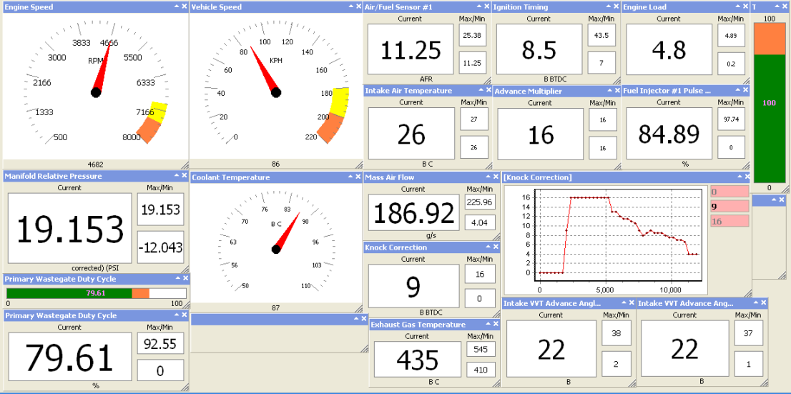
Task: Collapse the Vehicle Speed gauge panel
Action: [350, 6]
